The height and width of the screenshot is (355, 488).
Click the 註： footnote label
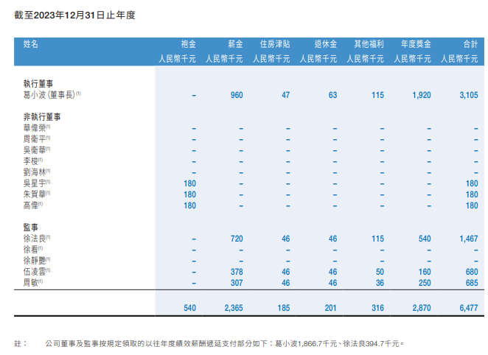[21, 343]
